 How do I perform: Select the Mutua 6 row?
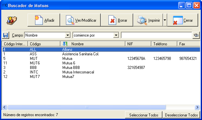101,63
